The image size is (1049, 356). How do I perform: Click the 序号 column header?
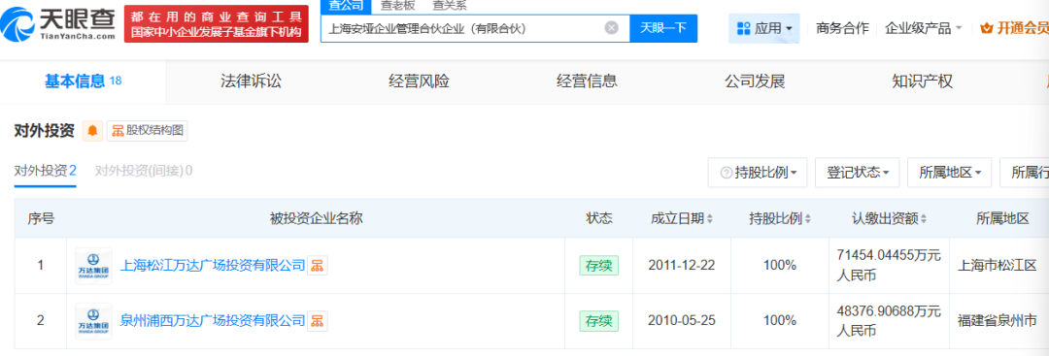tap(41, 218)
